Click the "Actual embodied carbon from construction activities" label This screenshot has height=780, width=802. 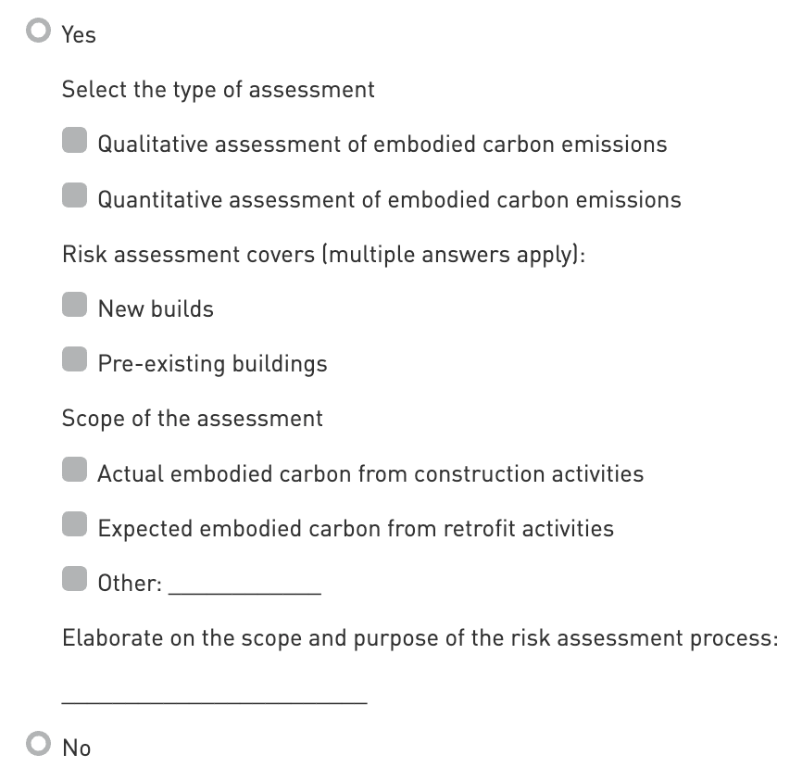tap(370, 474)
